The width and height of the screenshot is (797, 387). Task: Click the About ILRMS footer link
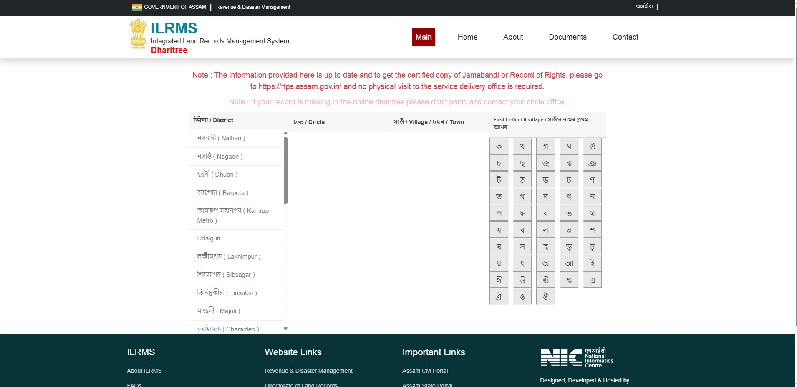(144, 371)
